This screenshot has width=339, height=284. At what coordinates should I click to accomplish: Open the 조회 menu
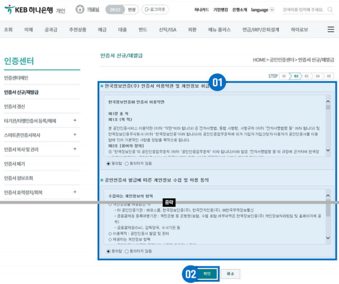click(x=8, y=29)
